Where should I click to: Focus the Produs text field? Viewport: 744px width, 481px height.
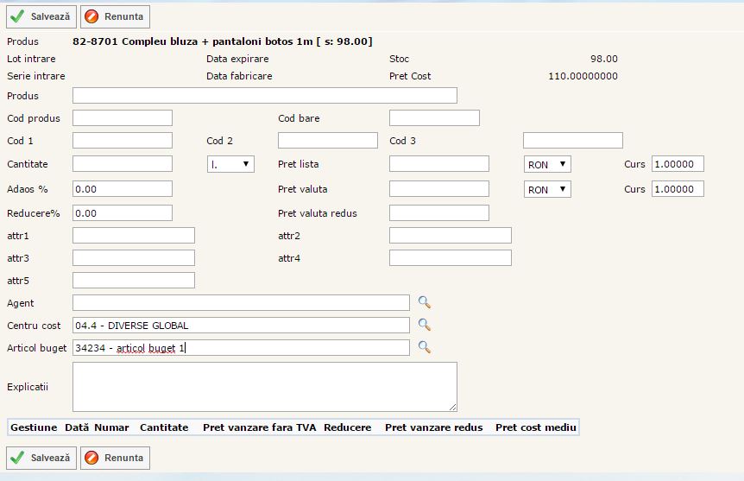[x=264, y=96]
